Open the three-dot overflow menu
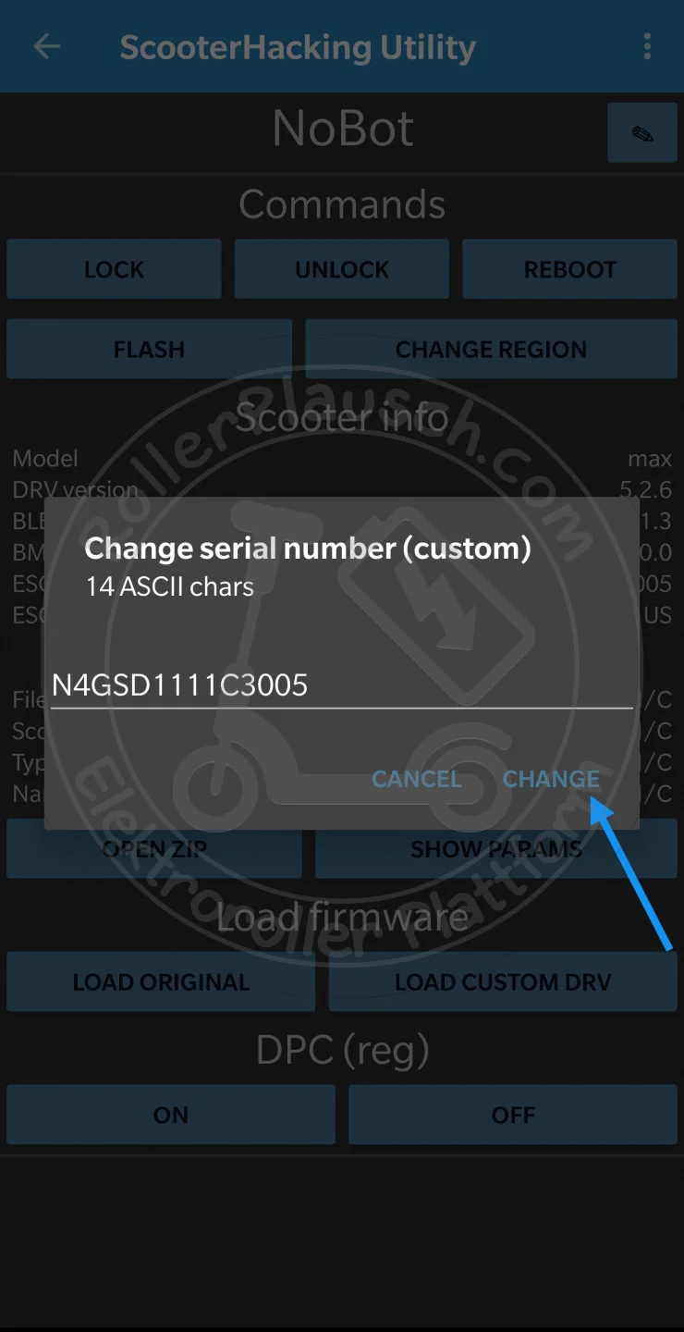Screen dimensions: 684x1332 point(647,46)
